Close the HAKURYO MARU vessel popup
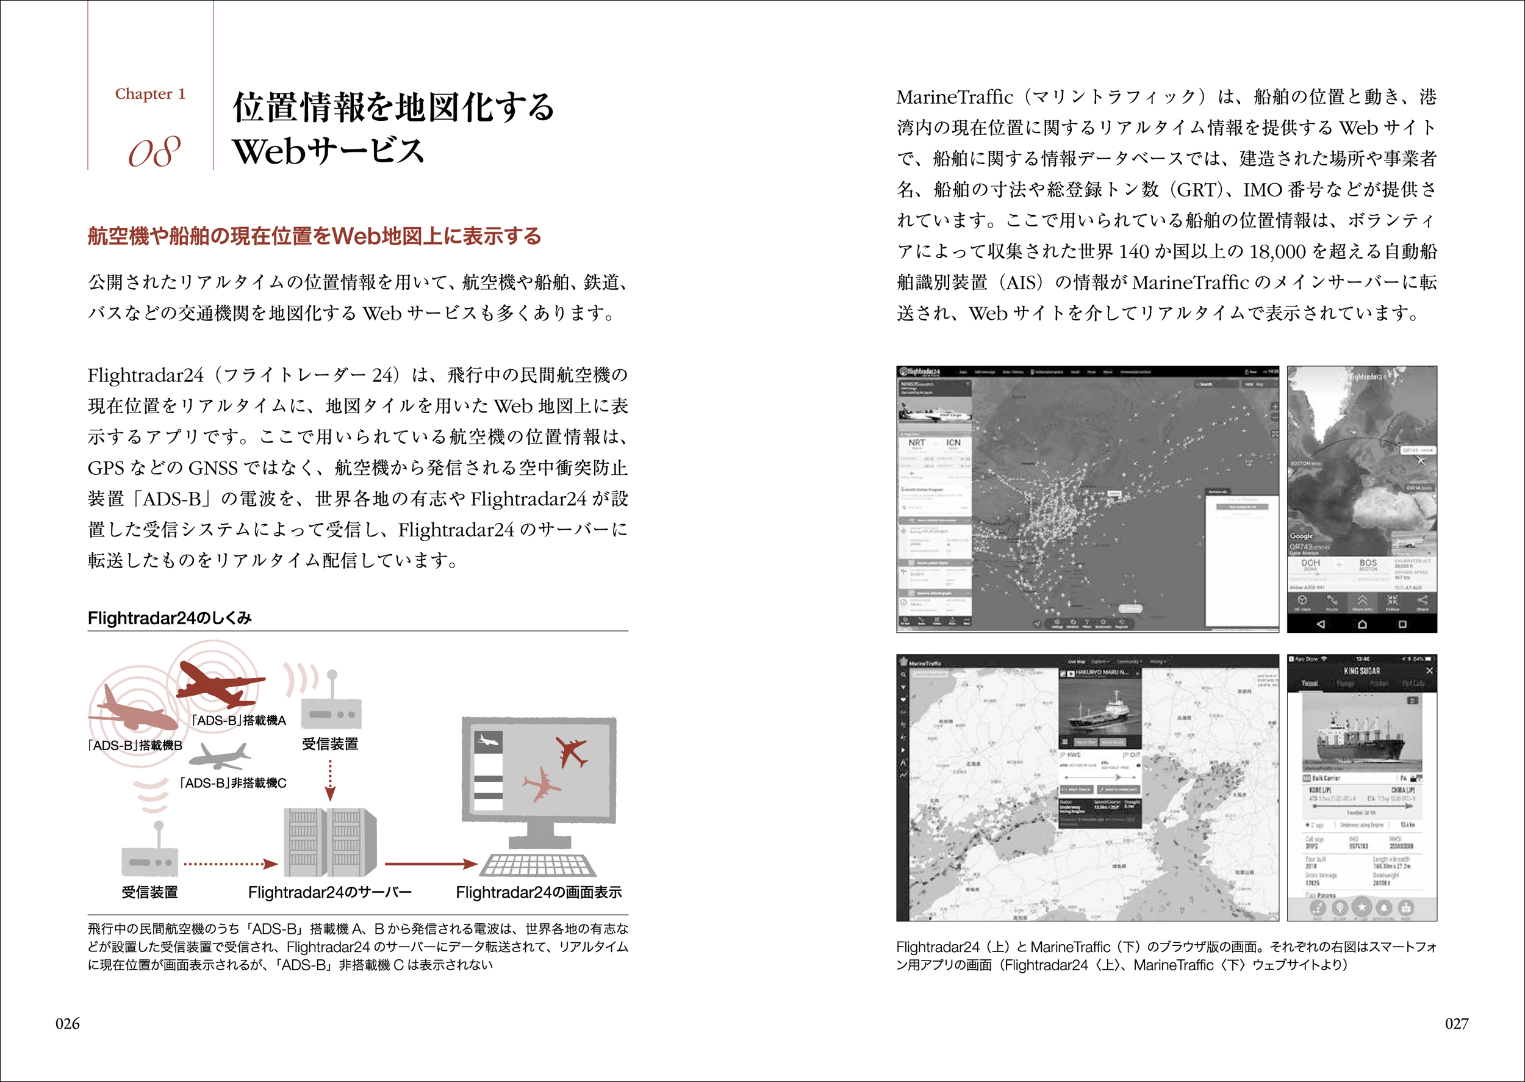This screenshot has height=1082, width=1525. pos(1138,674)
